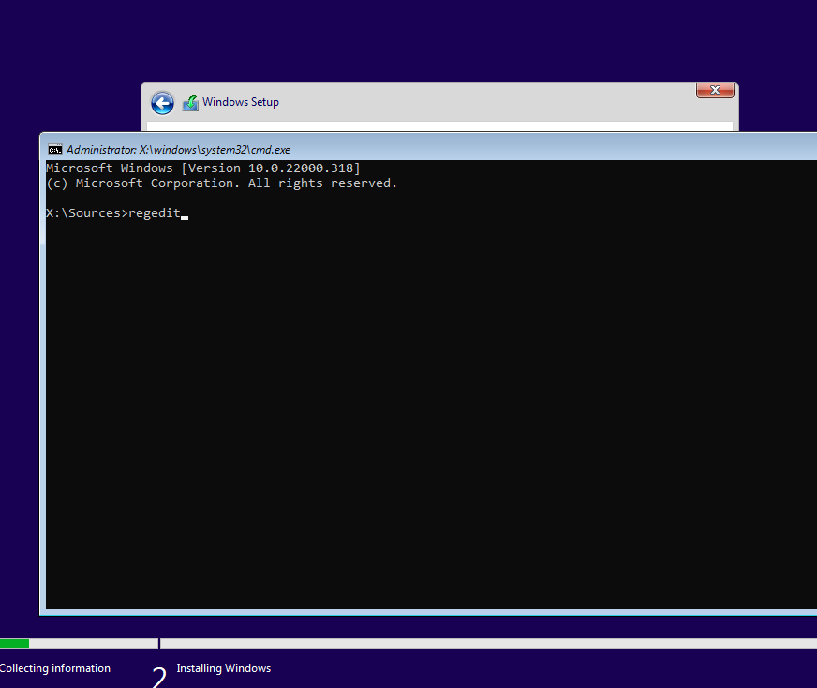The image size is (817, 688).
Task: Click the 'Installing Windows' step label
Action: 224,668
